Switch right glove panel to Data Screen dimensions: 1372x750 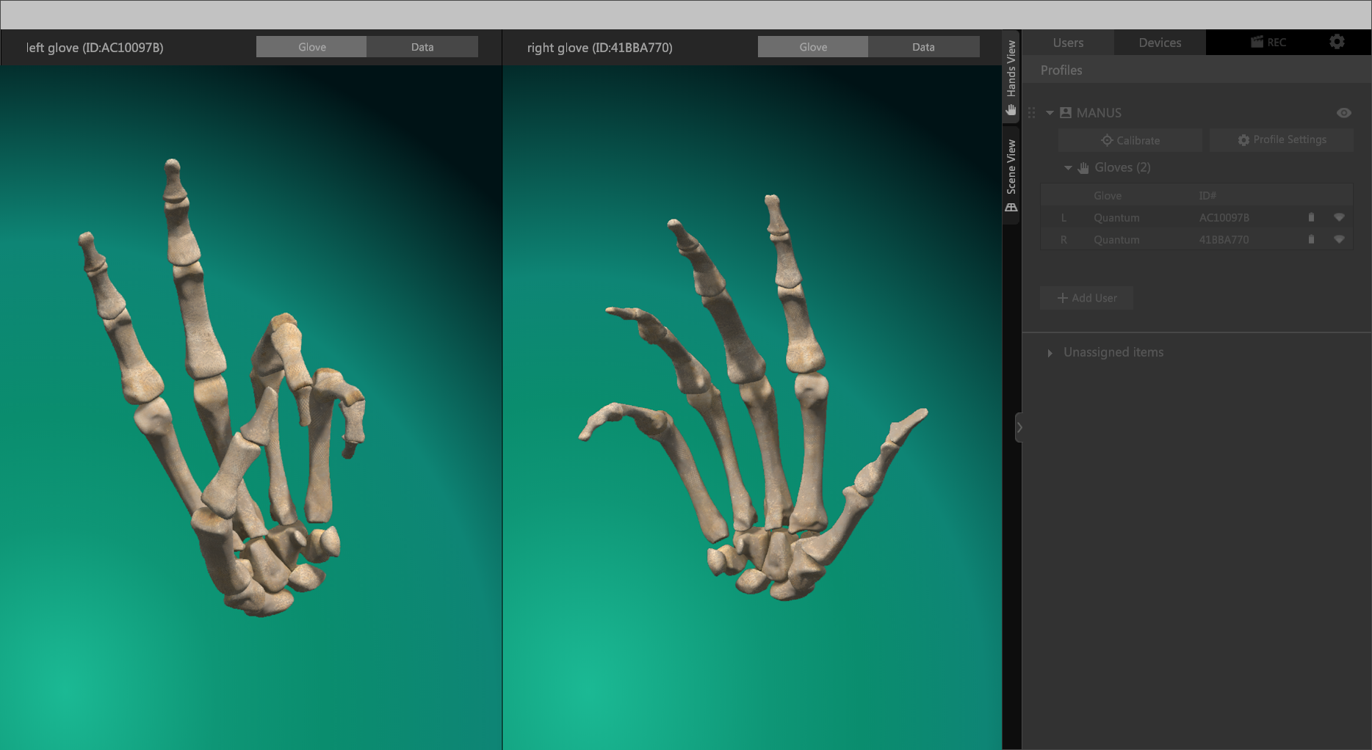click(x=923, y=47)
